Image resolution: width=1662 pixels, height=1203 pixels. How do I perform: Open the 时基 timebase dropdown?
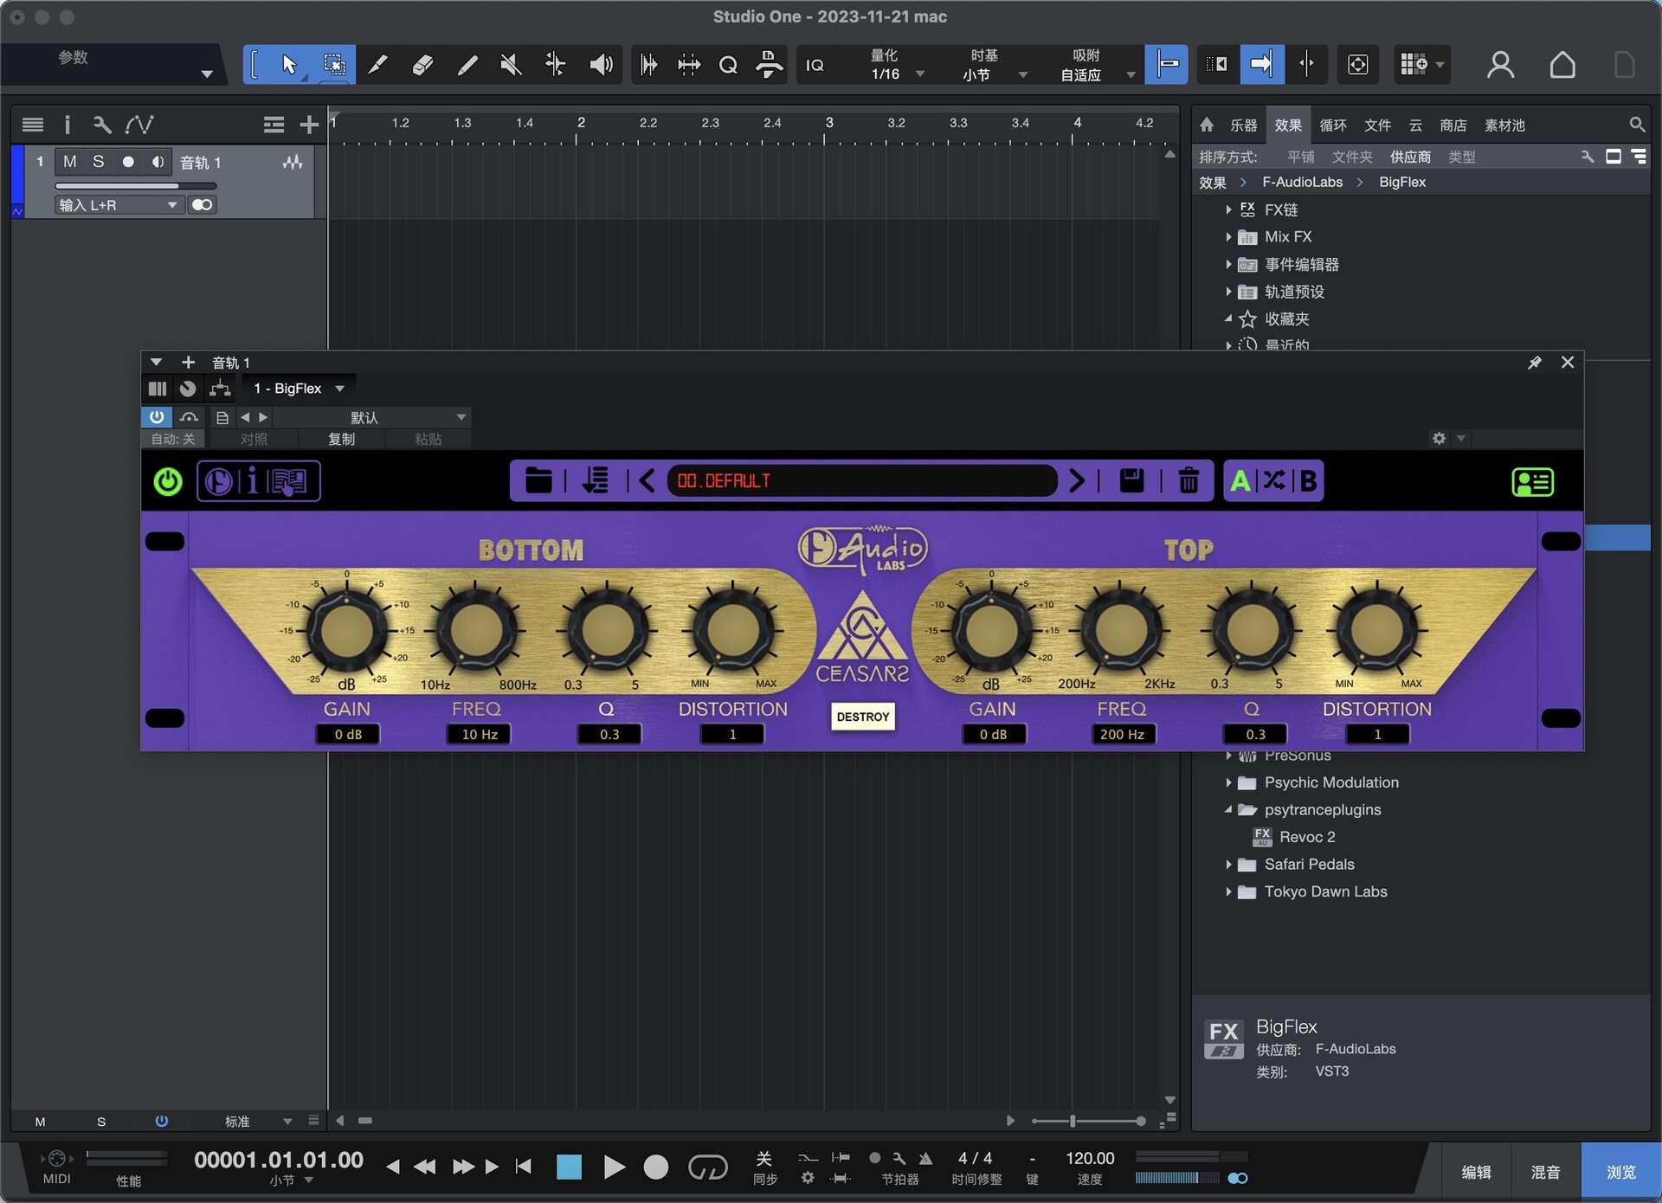[994, 65]
